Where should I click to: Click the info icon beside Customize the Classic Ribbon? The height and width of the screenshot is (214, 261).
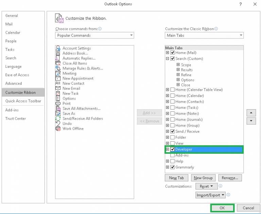click(216, 29)
